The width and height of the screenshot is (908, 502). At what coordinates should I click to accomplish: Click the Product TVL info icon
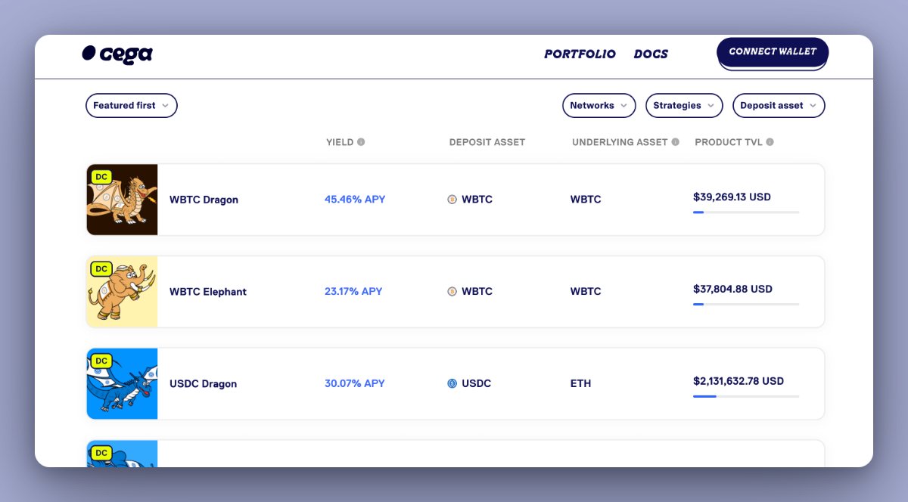click(x=770, y=142)
